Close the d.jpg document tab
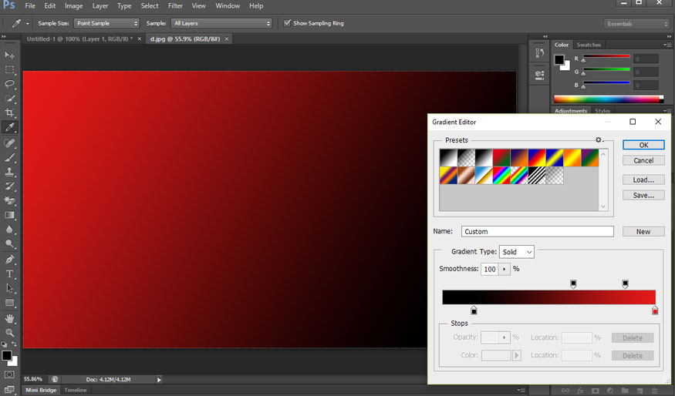The image size is (675, 396). tap(227, 39)
